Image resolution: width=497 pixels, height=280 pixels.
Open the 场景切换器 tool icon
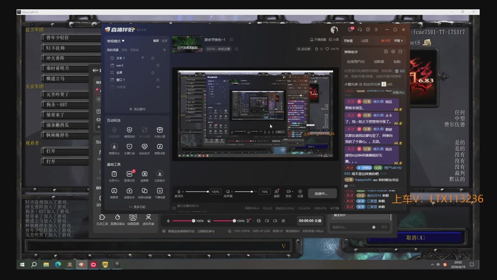click(145, 191)
